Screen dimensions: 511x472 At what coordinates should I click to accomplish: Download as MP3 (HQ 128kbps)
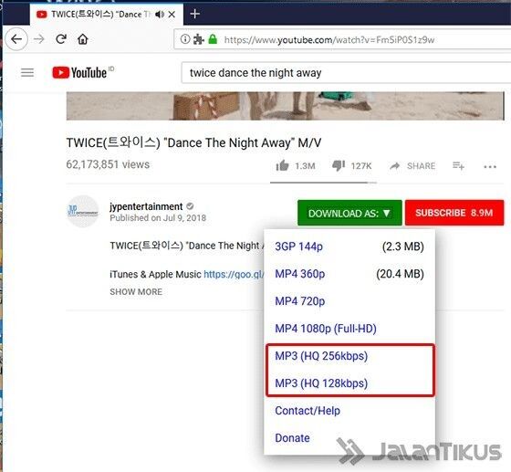tap(349, 383)
